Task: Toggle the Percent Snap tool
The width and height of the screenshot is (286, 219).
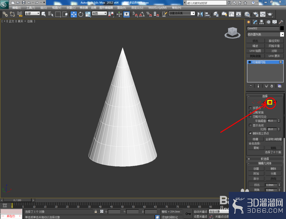Action: 149,14
